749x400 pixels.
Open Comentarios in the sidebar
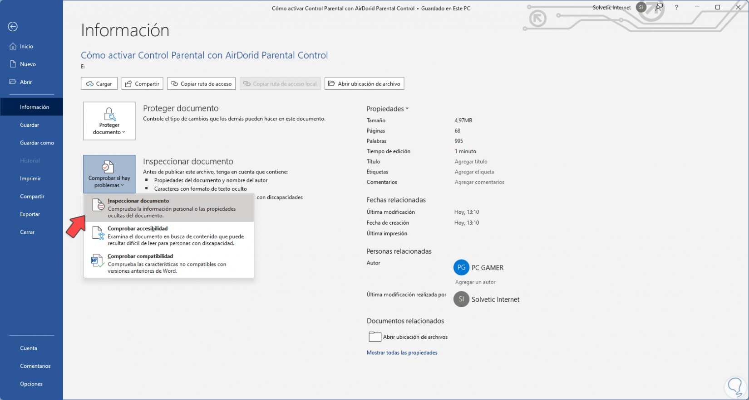click(32, 366)
